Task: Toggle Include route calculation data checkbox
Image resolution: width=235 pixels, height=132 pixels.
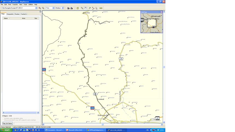Action: click(x=3, y=118)
